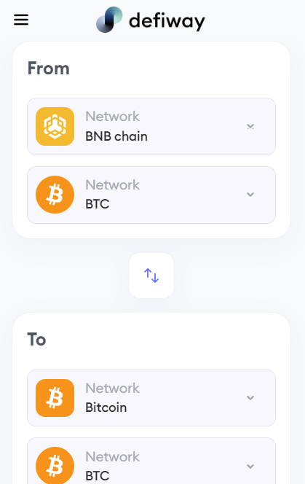Screen dimensions: 305x484
Task: Open the From network selector BNB chain
Action: 151,127
